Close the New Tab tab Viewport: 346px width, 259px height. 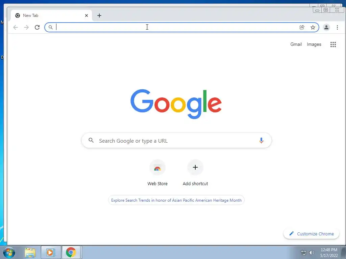(86, 16)
